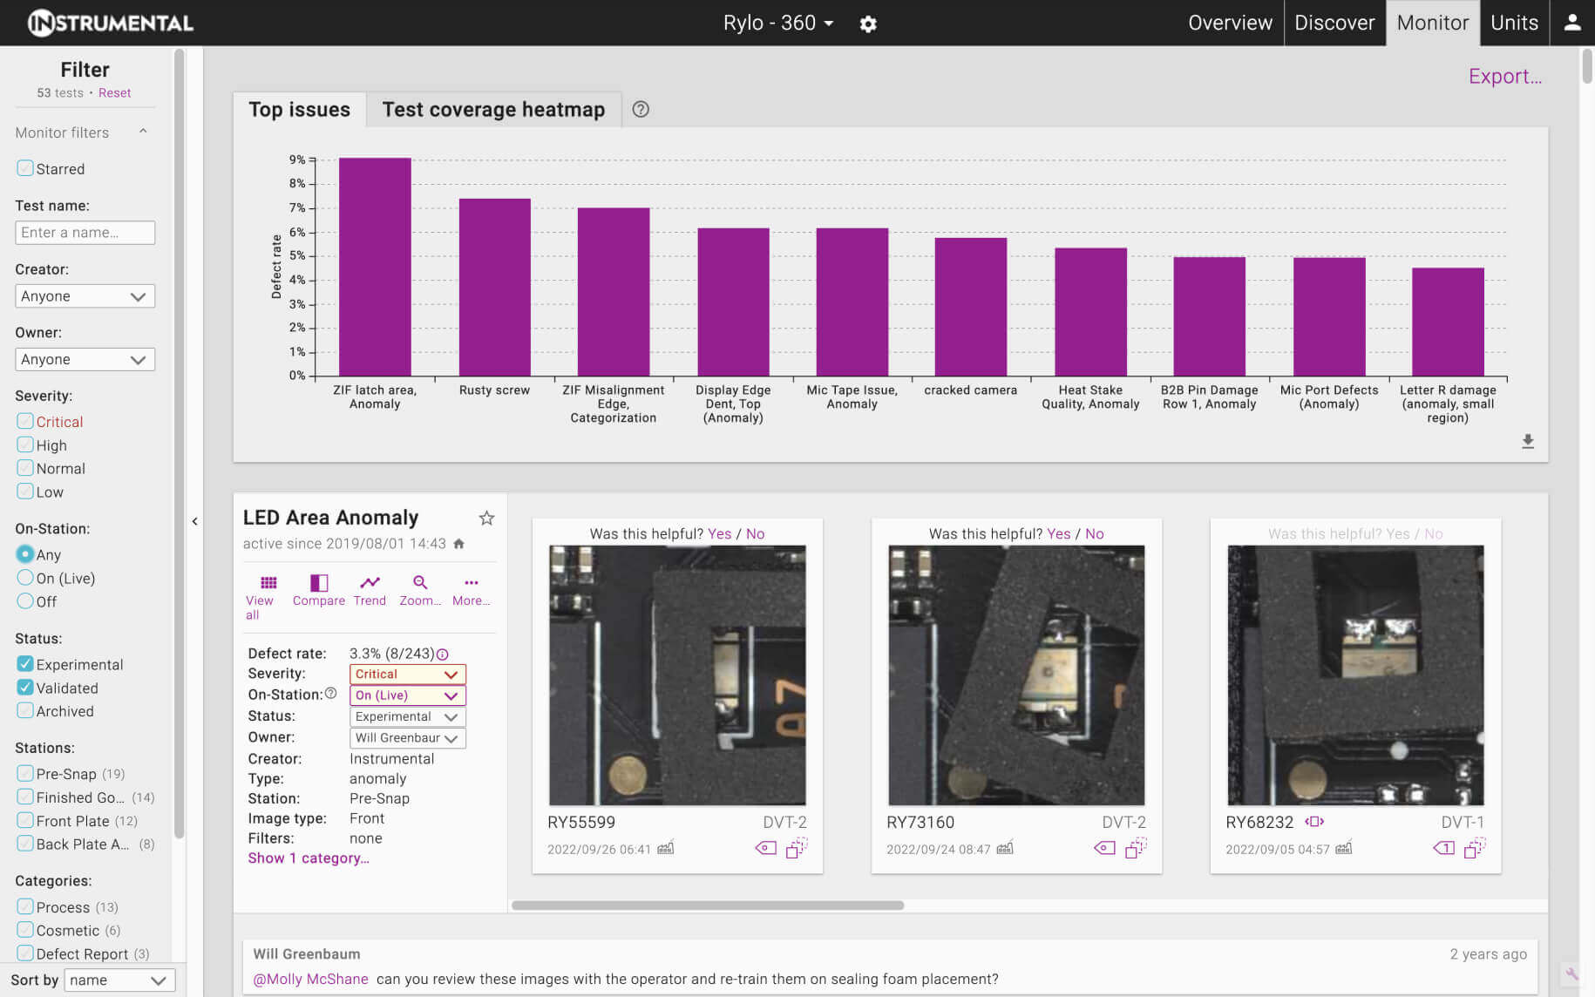Click the user account icon
Image resolution: width=1595 pixels, height=997 pixels.
point(1571,23)
